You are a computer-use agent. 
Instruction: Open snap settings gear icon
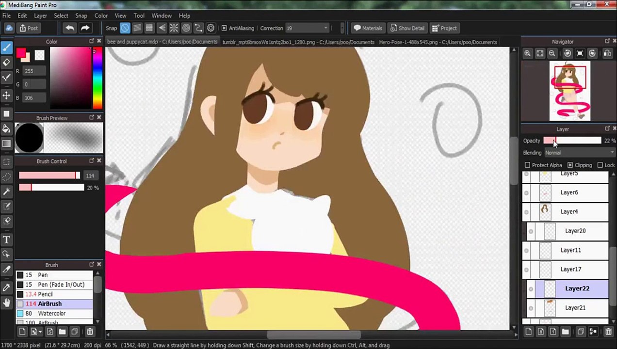pyautogui.click(x=211, y=28)
